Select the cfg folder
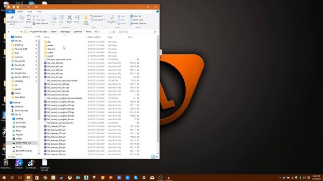Viewport: 323px width, 181px height. [49, 42]
